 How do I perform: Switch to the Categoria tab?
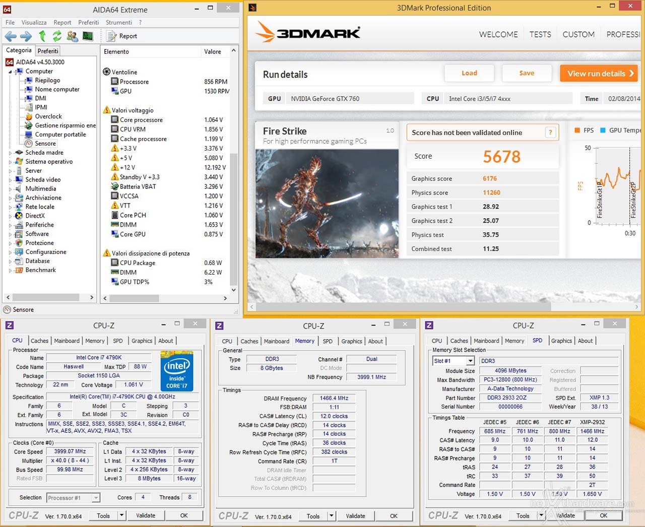[x=19, y=50]
